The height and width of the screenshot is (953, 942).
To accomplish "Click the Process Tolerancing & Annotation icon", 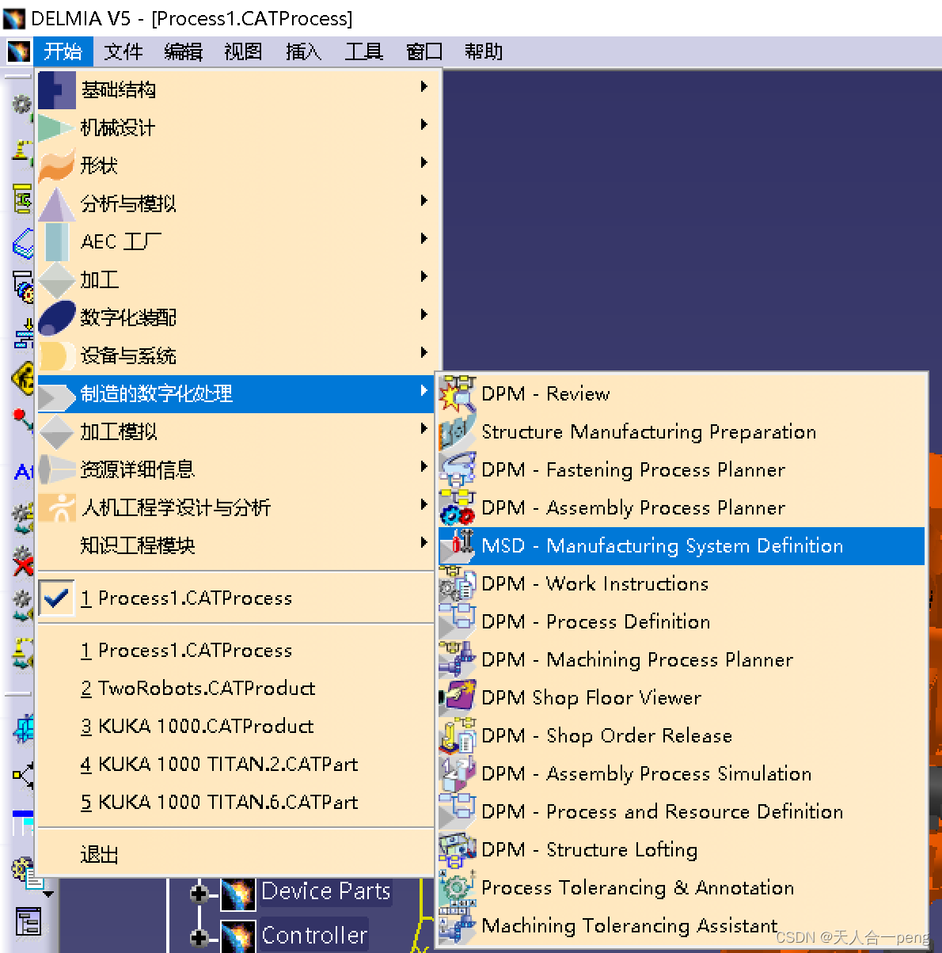I will coord(457,887).
